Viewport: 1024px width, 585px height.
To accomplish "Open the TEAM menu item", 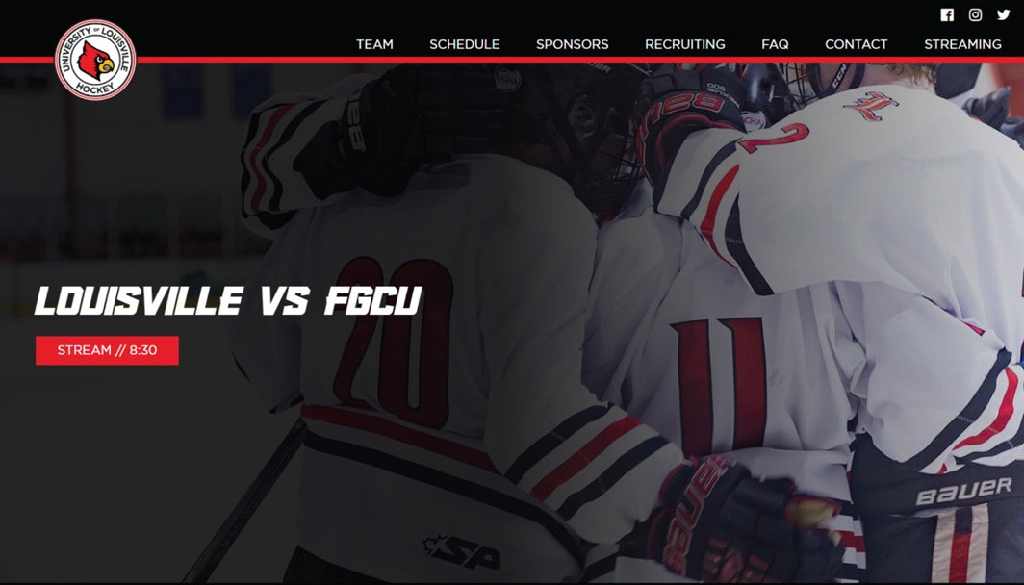I will [374, 44].
